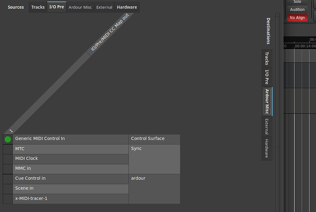This screenshot has width=316, height=212.
Task: Toggle the x-MIDI-tracer-1 connection cell
Action: [8, 199]
